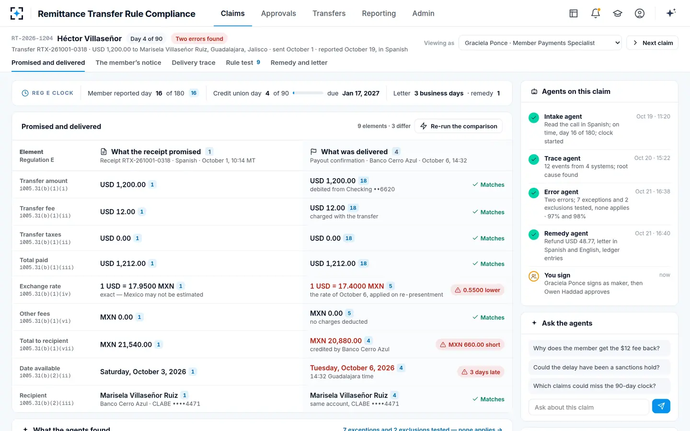Go to Next claim

(x=653, y=43)
